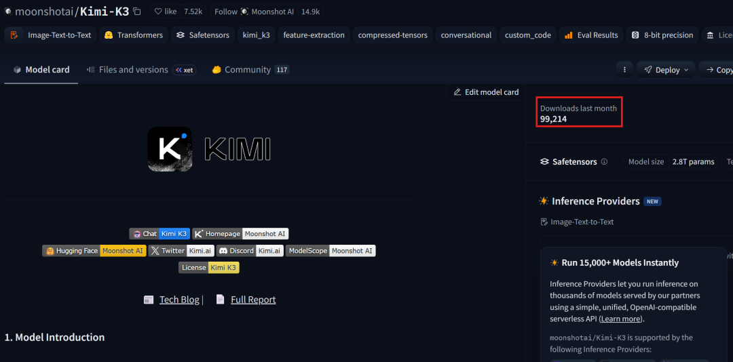
Task: Open the Chat Kimi K3 badge
Action: pyautogui.click(x=159, y=234)
